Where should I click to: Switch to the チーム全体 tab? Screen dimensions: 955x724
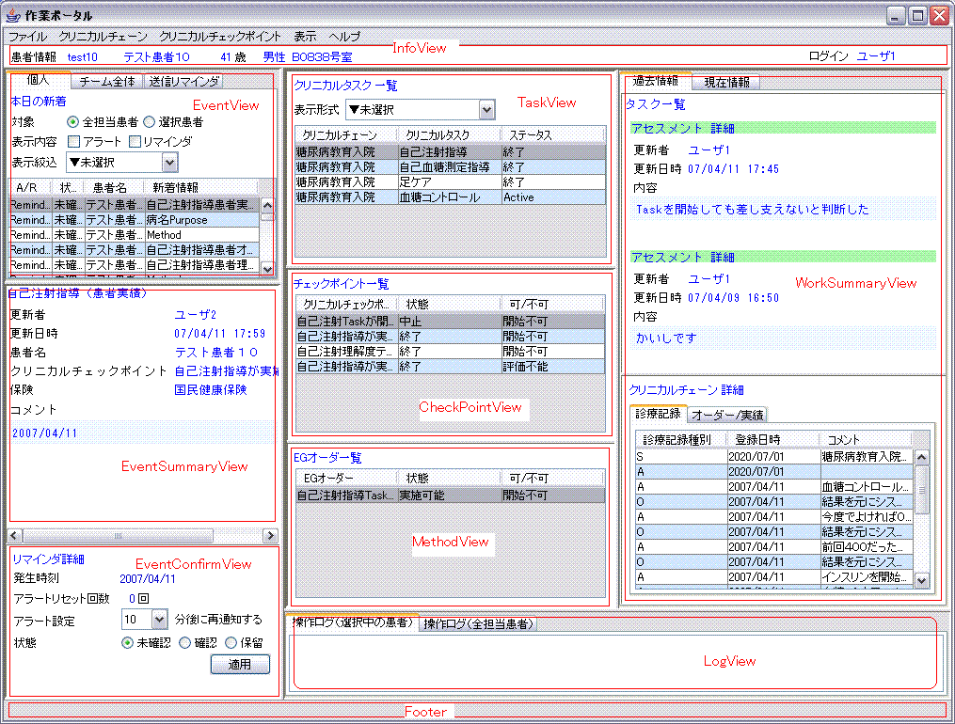[107, 81]
